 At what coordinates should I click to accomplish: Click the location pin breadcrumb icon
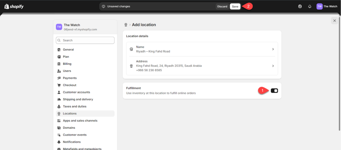126,25
